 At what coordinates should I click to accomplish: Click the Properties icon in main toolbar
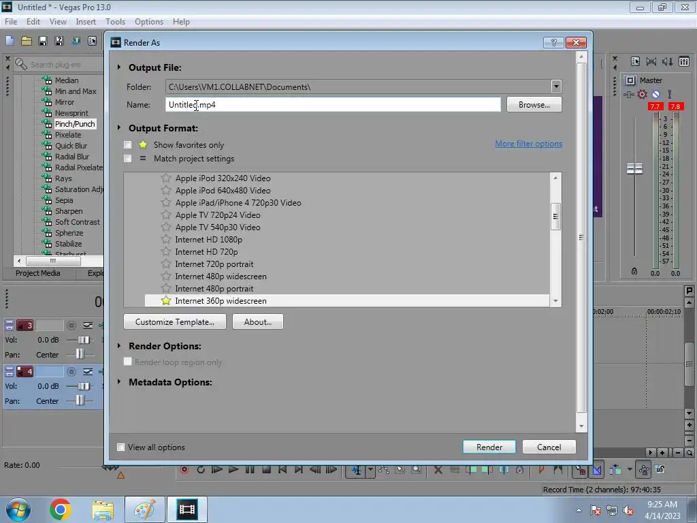pos(92,41)
